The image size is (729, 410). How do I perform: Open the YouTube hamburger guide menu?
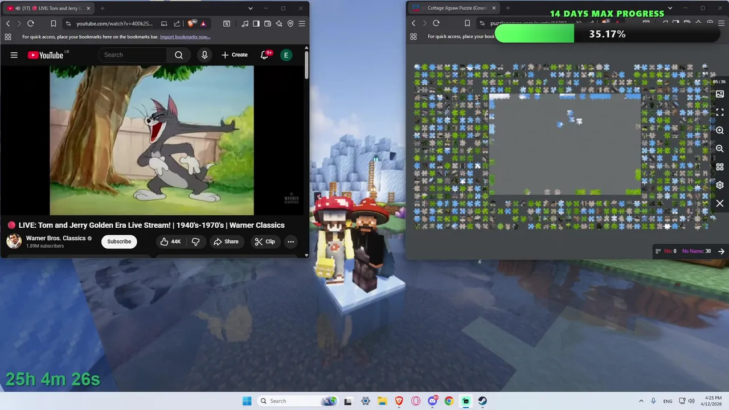pyautogui.click(x=14, y=55)
